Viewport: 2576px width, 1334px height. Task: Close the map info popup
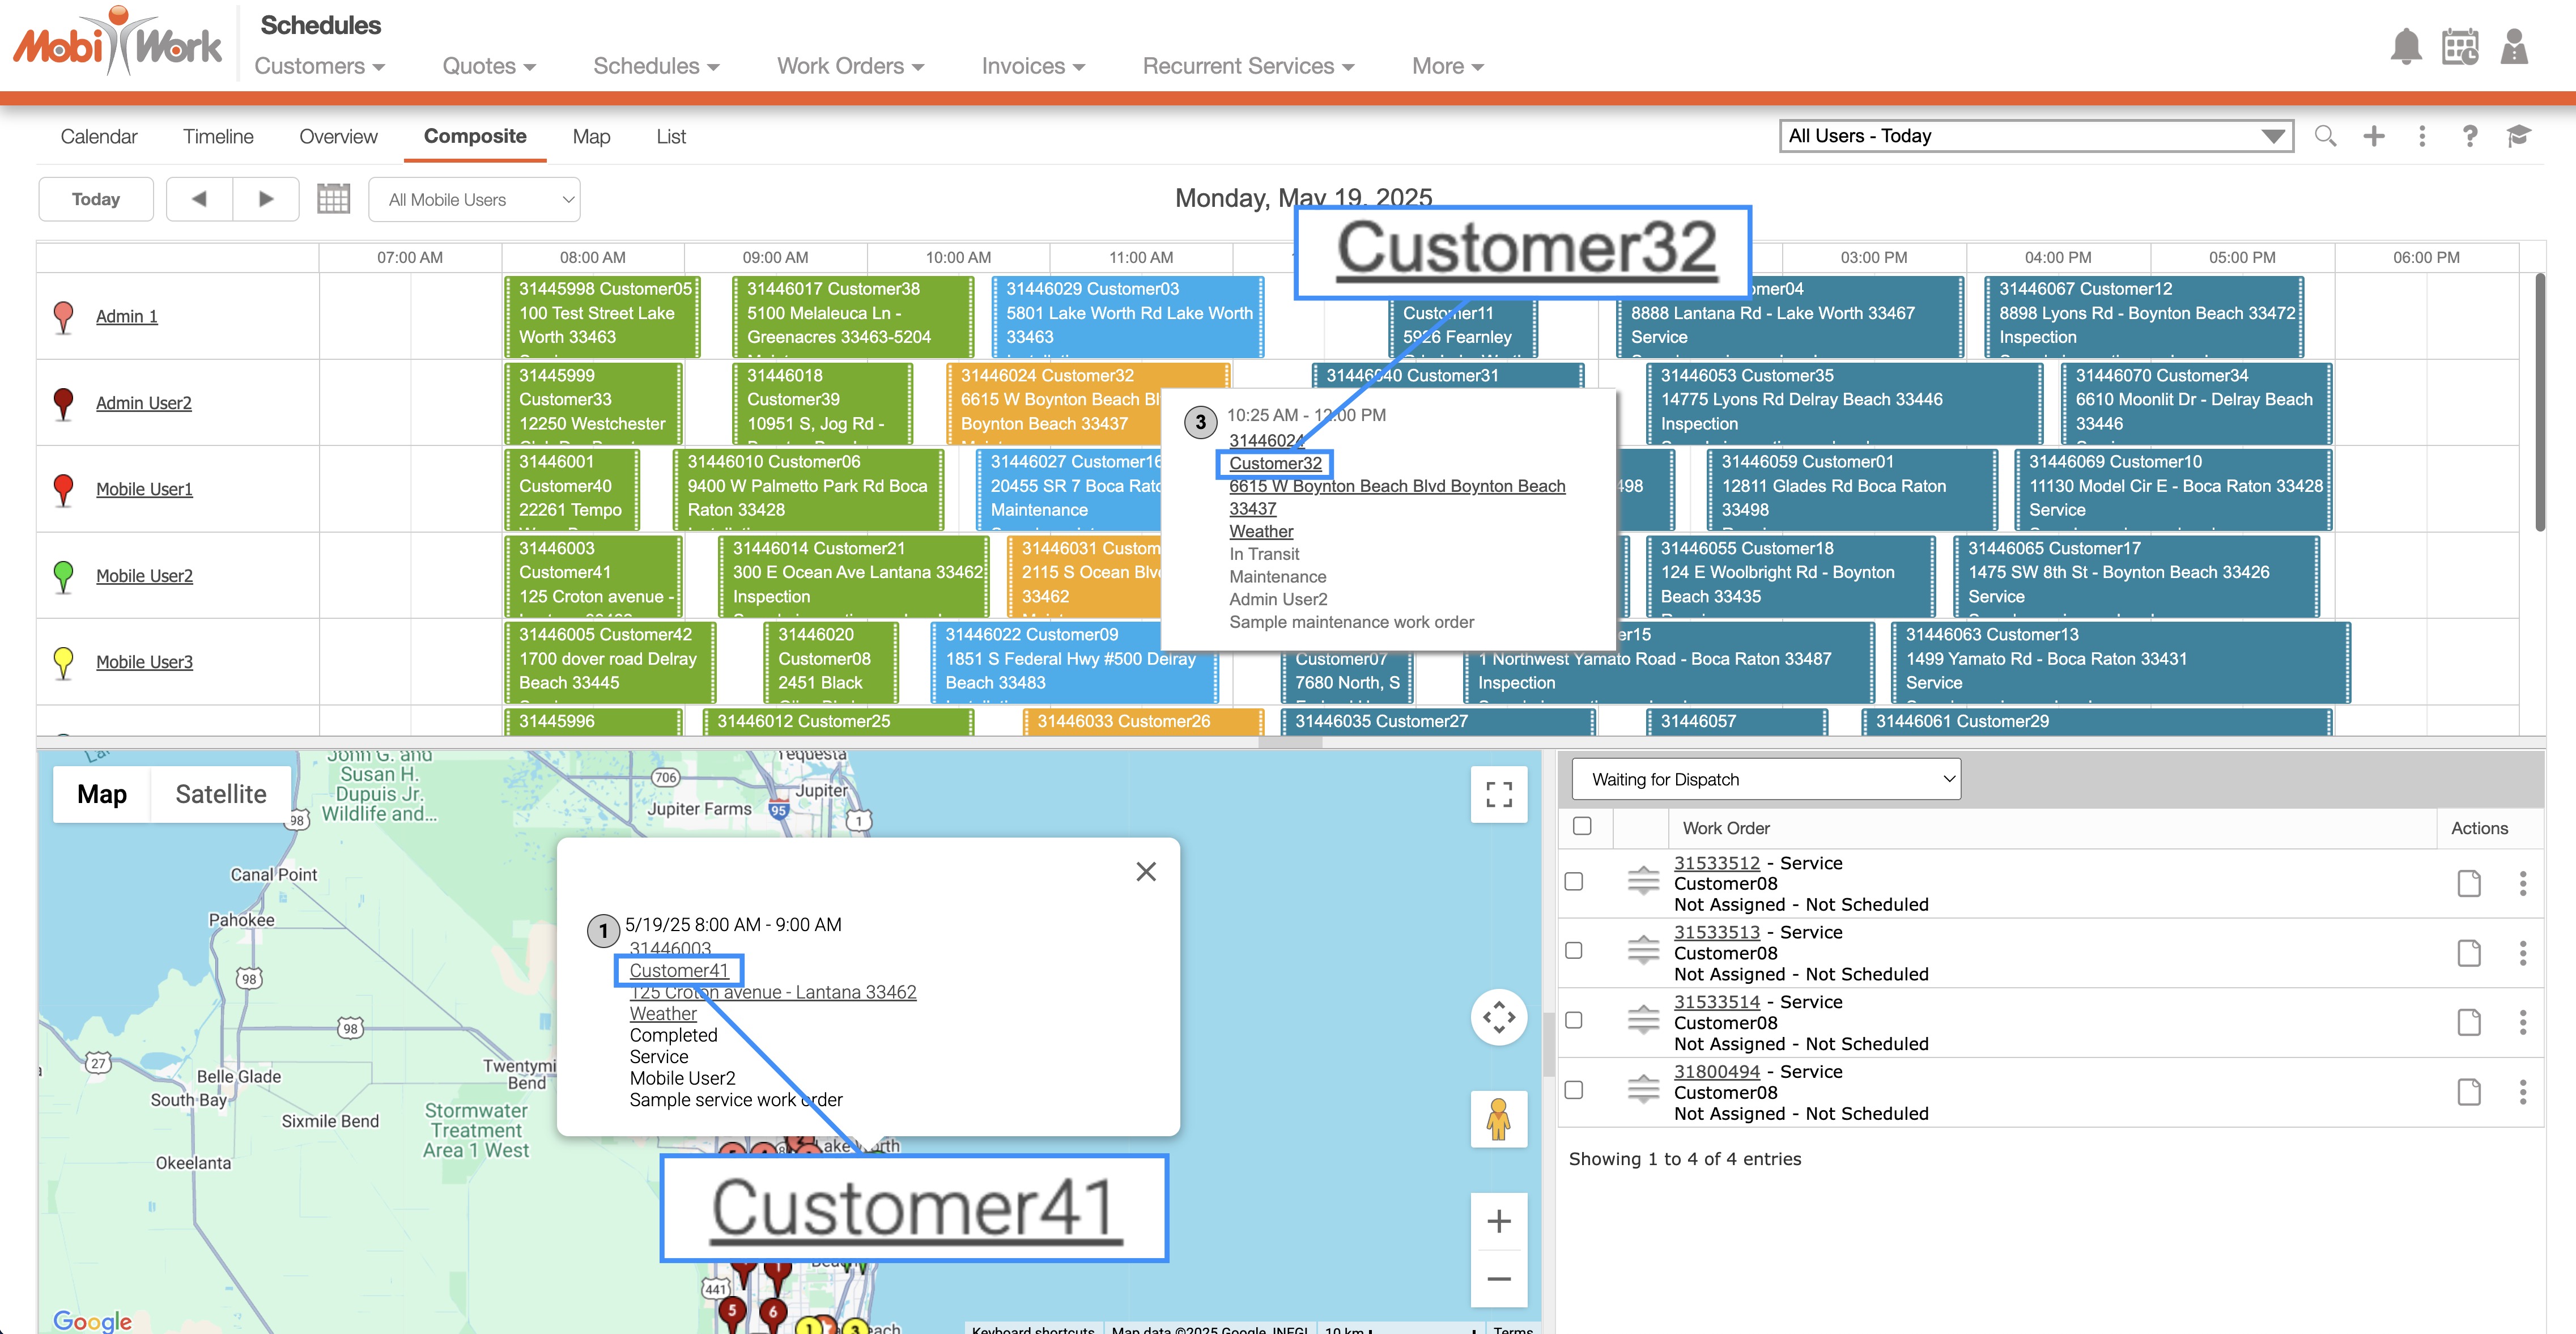(x=1146, y=871)
